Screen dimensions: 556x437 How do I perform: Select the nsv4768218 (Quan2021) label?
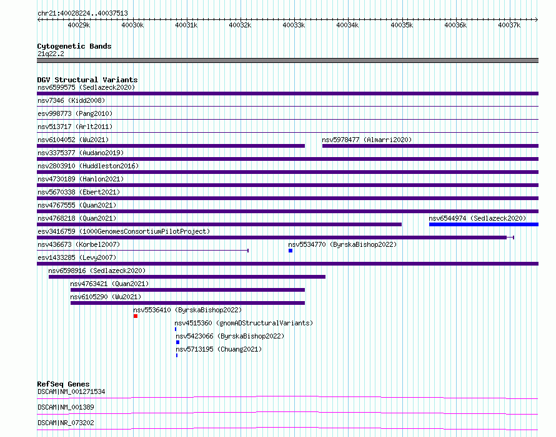pyautogui.click(x=77, y=218)
